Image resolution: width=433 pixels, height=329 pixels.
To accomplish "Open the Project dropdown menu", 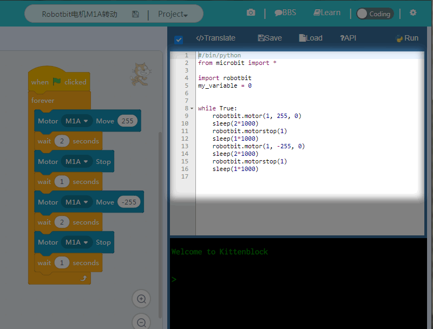I will [173, 14].
